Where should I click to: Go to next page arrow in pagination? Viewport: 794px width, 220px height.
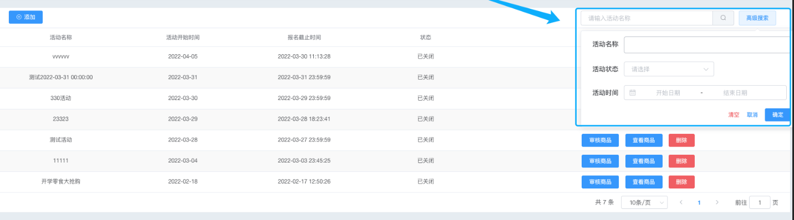[717, 202]
